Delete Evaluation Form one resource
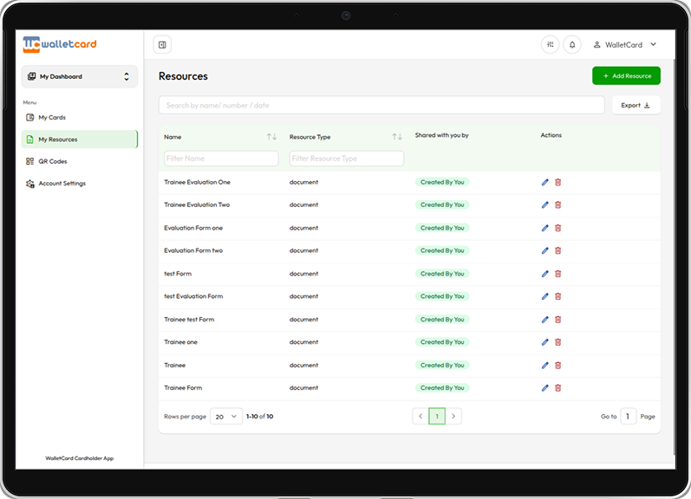Image resolution: width=691 pixels, height=499 pixels. (557, 228)
